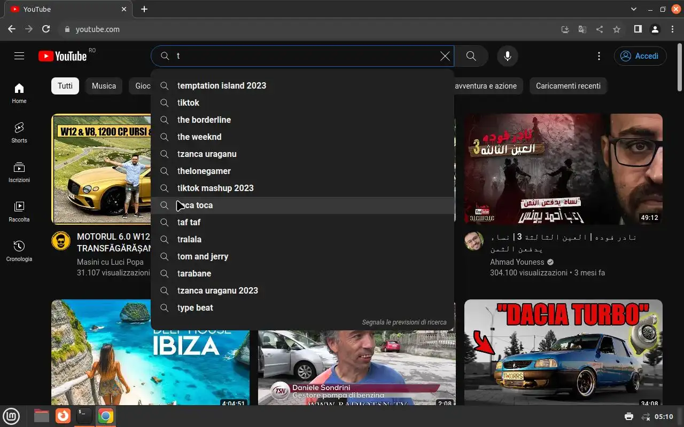Click the translate page icon
The image size is (684, 427).
(582, 29)
